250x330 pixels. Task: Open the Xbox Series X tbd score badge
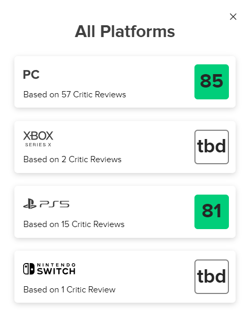[x=211, y=147]
